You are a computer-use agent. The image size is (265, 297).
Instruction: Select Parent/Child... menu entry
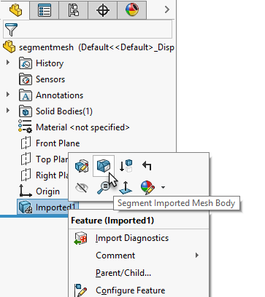[123, 273]
